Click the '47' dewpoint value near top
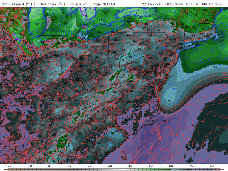This screenshot has width=228, height=171. click(137, 13)
